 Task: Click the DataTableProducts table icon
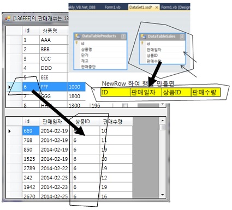(78, 36)
